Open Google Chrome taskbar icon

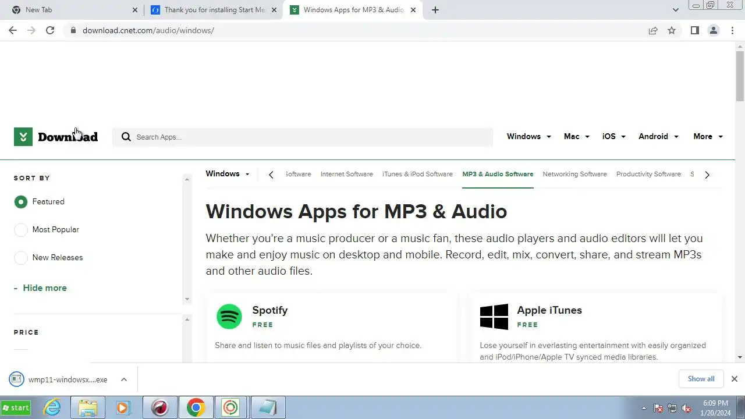point(196,407)
